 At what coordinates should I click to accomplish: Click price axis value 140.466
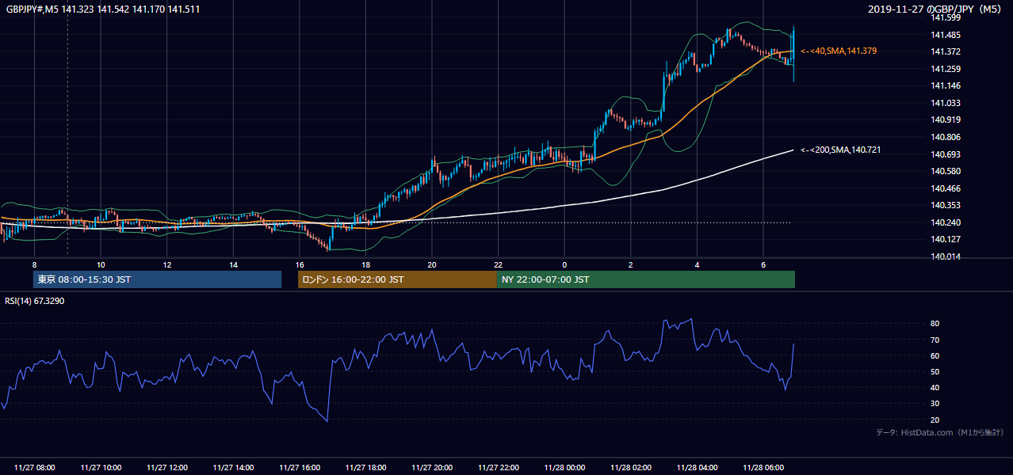pyautogui.click(x=945, y=188)
